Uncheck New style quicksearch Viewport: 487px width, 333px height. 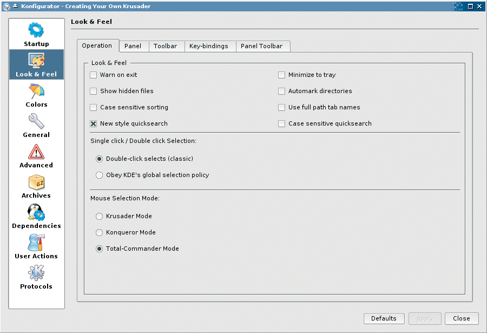point(93,124)
